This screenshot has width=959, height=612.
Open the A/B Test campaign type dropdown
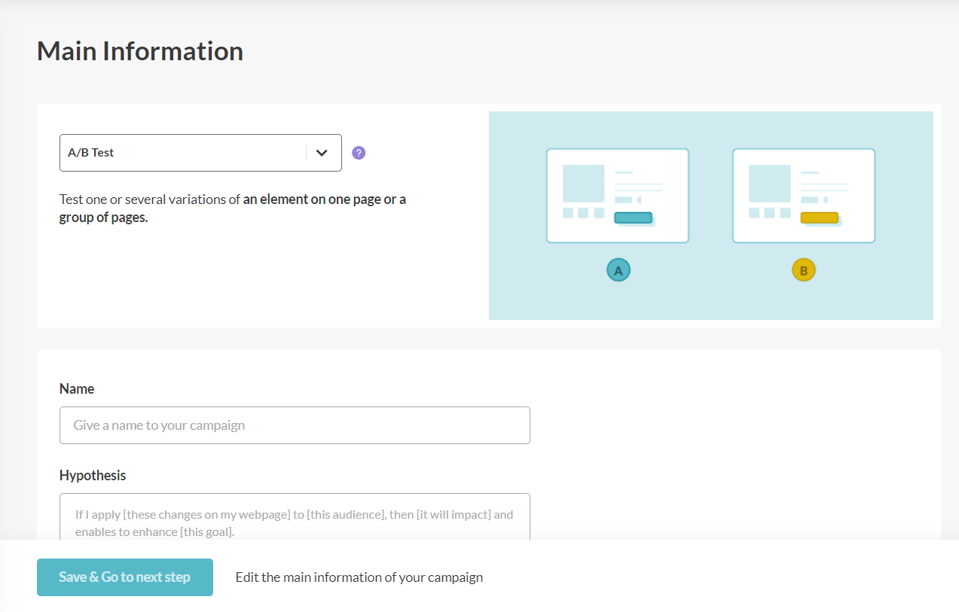[200, 153]
